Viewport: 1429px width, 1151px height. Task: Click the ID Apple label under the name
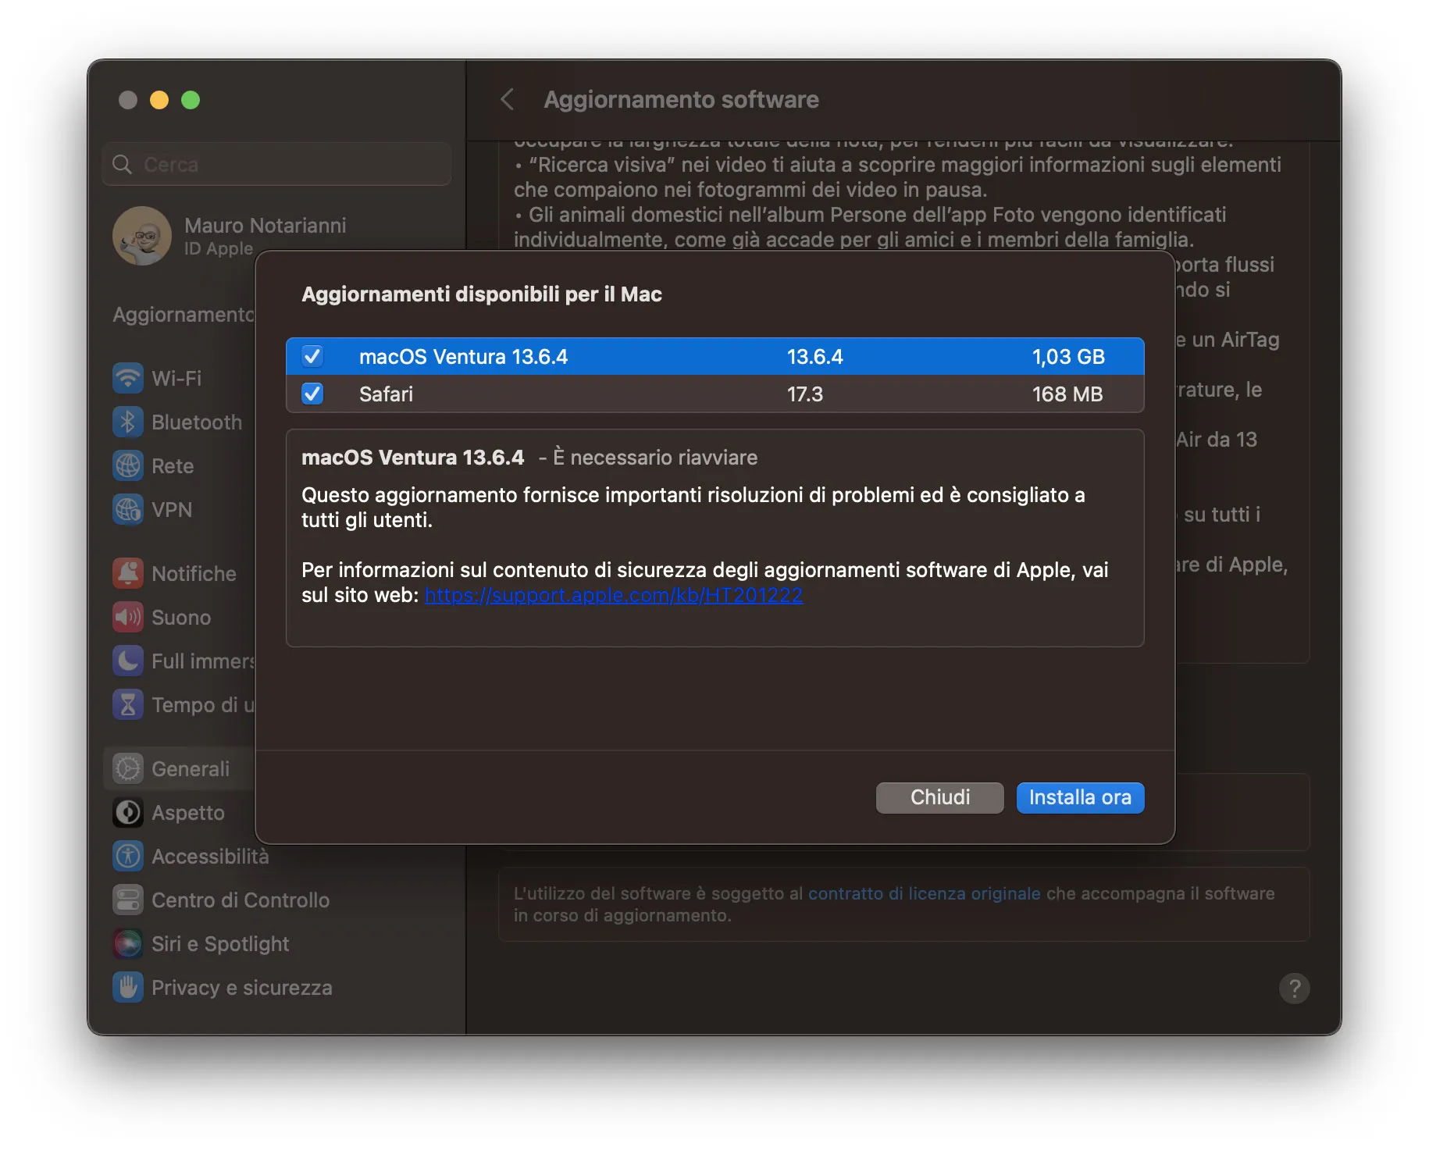click(219, 249)
